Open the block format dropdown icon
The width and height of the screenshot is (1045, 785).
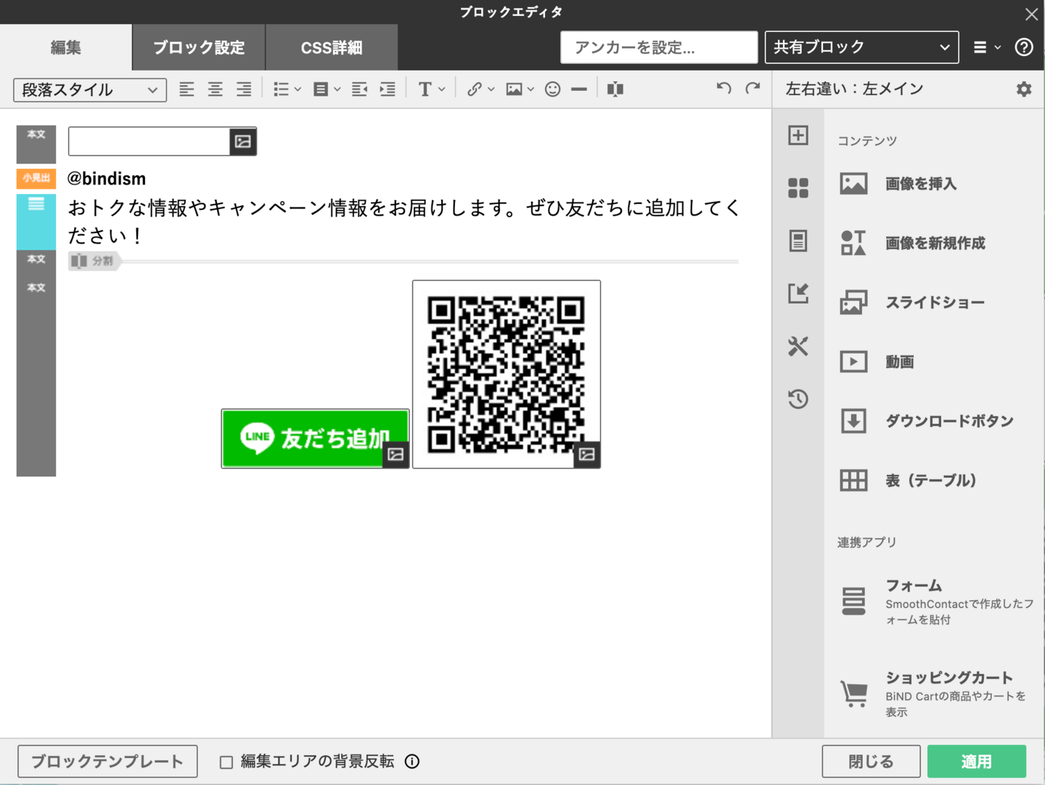point(327,89)
